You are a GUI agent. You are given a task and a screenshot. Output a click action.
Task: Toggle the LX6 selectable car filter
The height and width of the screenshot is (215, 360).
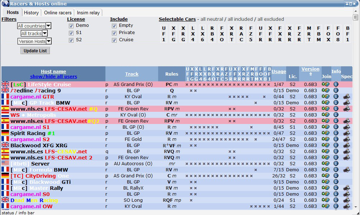202,34
